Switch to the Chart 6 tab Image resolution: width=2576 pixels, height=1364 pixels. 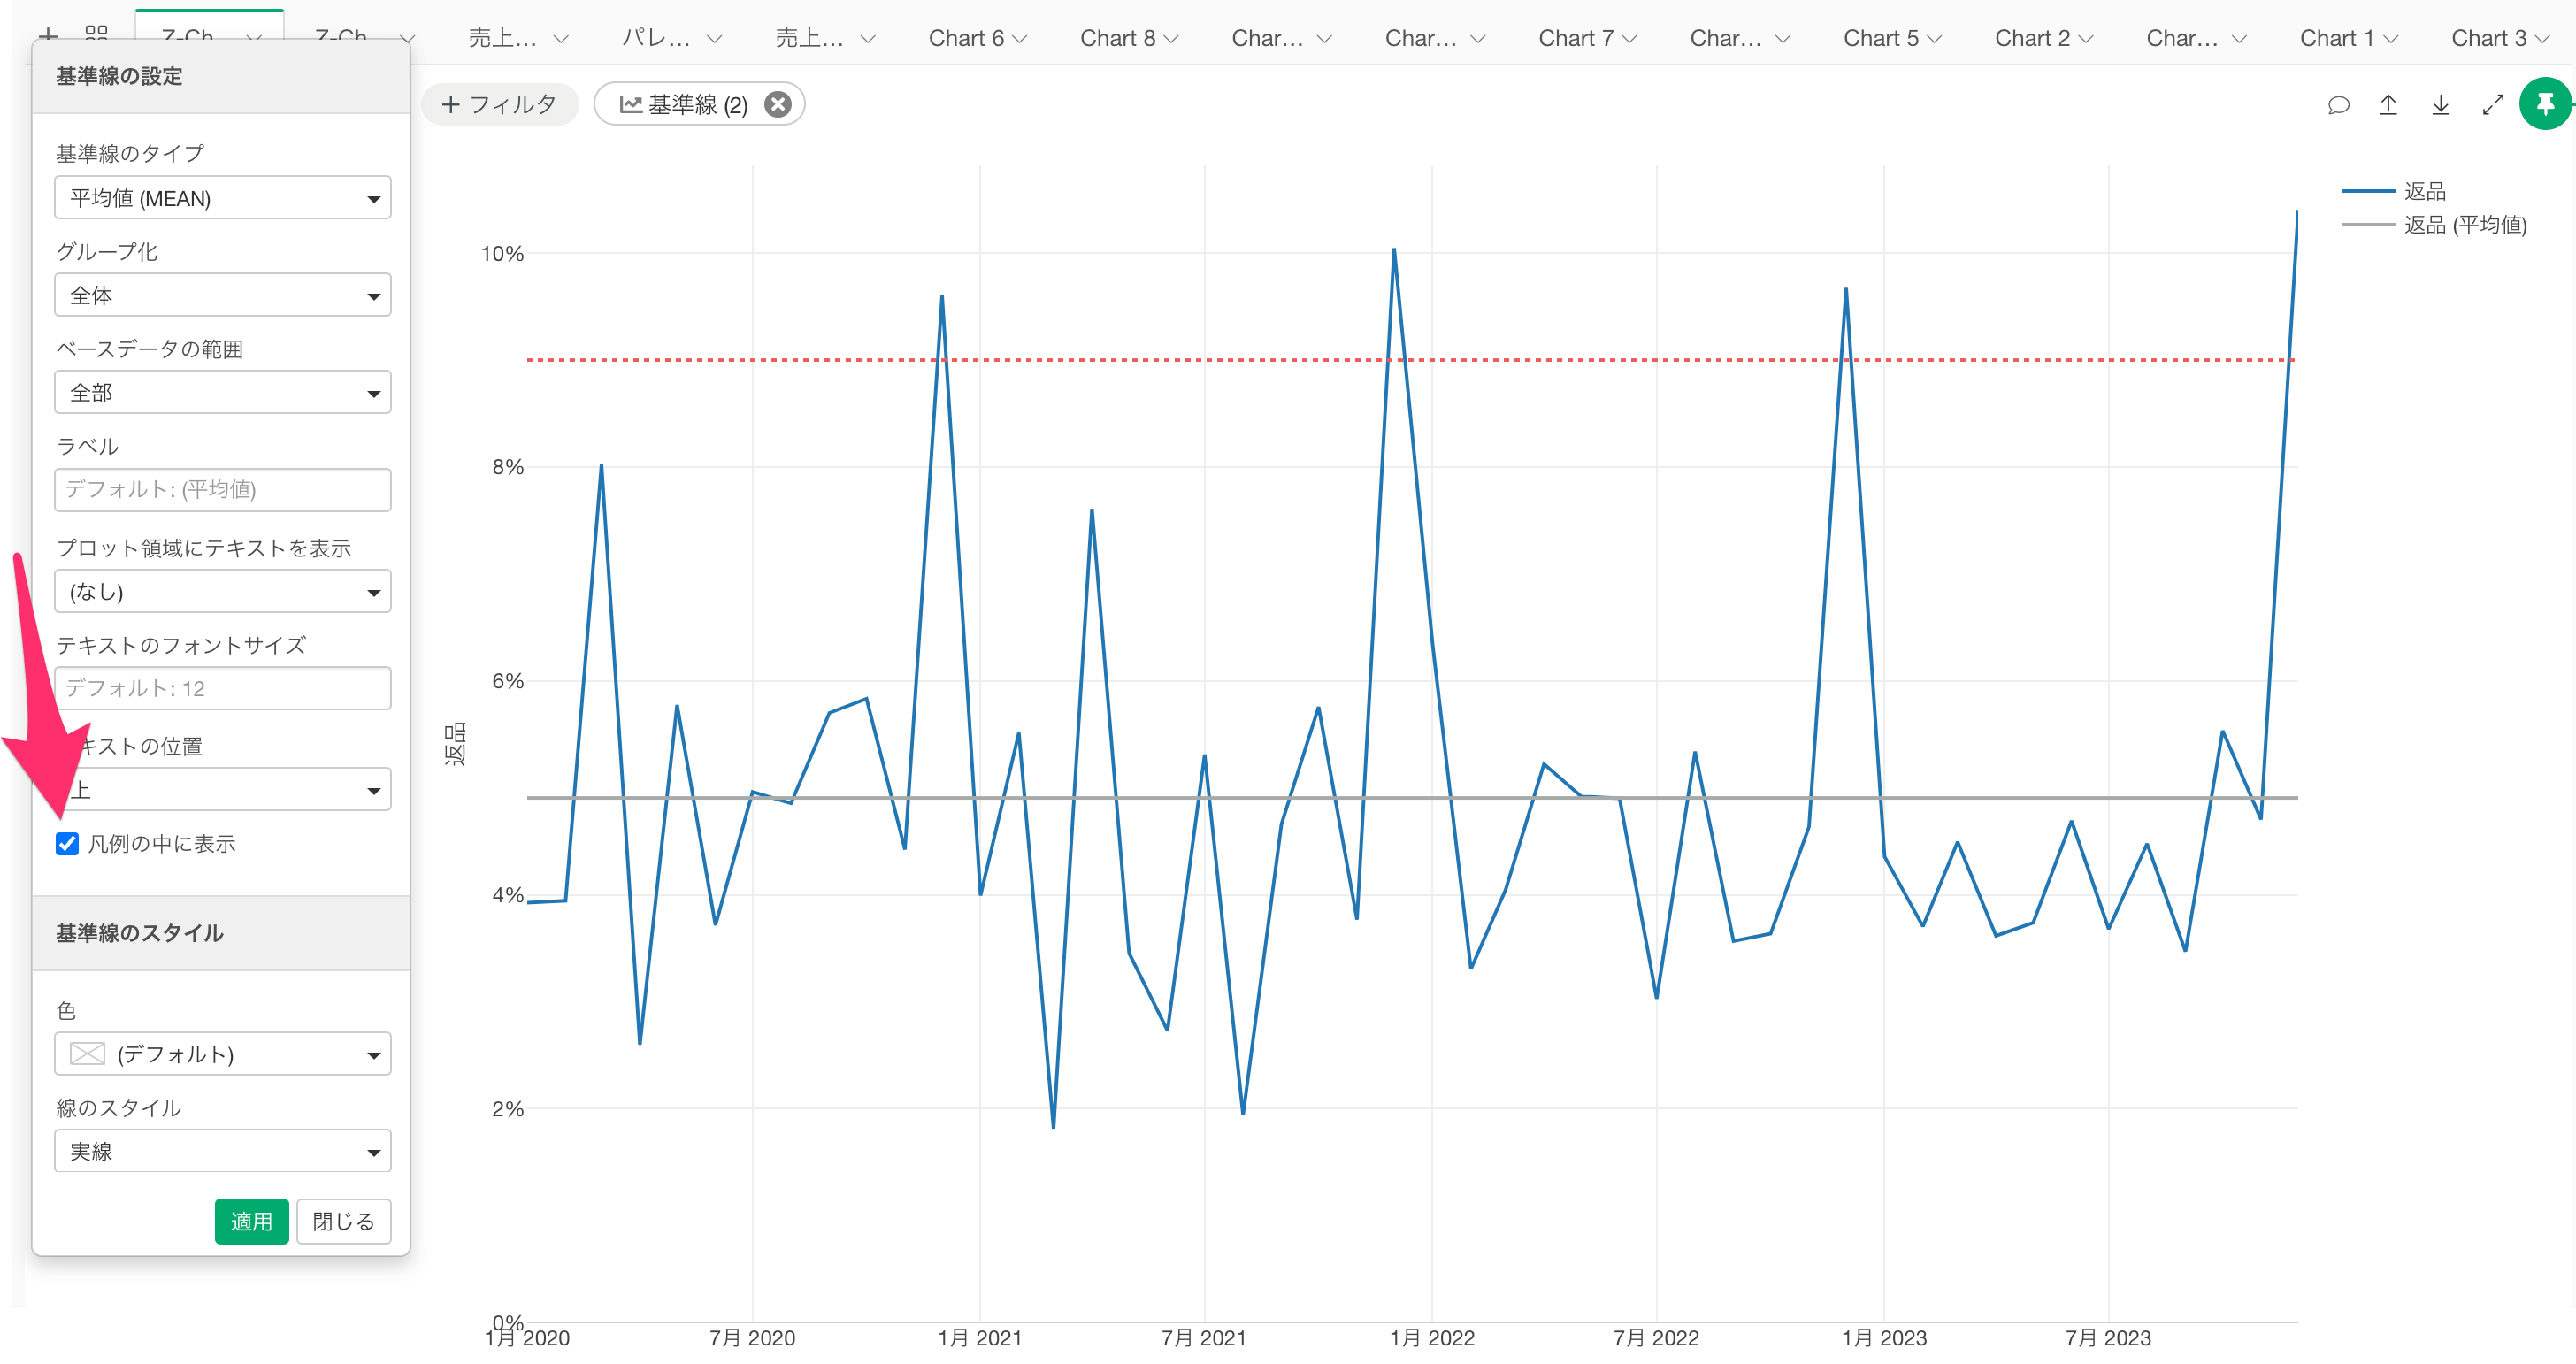tap(966, 38)
